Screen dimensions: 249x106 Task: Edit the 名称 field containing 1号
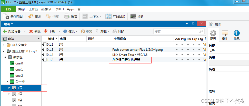(229, 51)
